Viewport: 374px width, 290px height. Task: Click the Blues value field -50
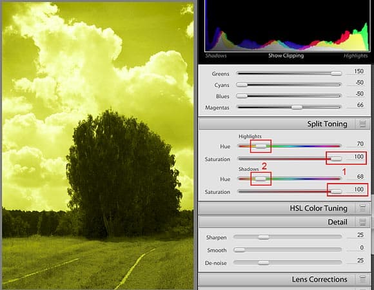[x=359, y=93]
